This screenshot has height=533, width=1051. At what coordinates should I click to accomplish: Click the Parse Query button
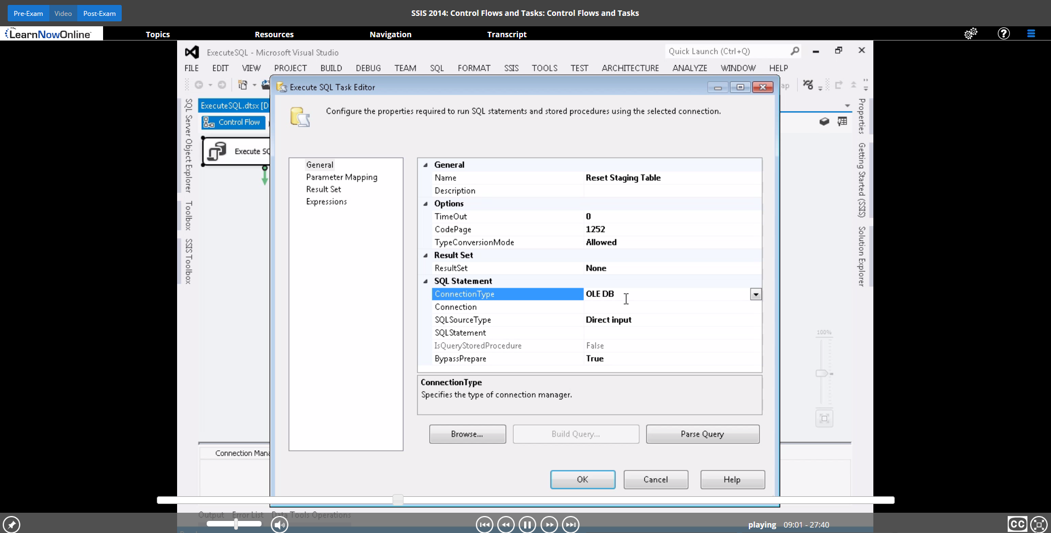tap(702, 434)
